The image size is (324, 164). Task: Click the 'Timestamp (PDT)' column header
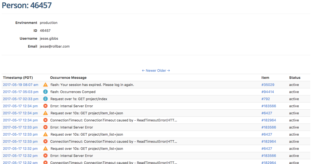18,78
